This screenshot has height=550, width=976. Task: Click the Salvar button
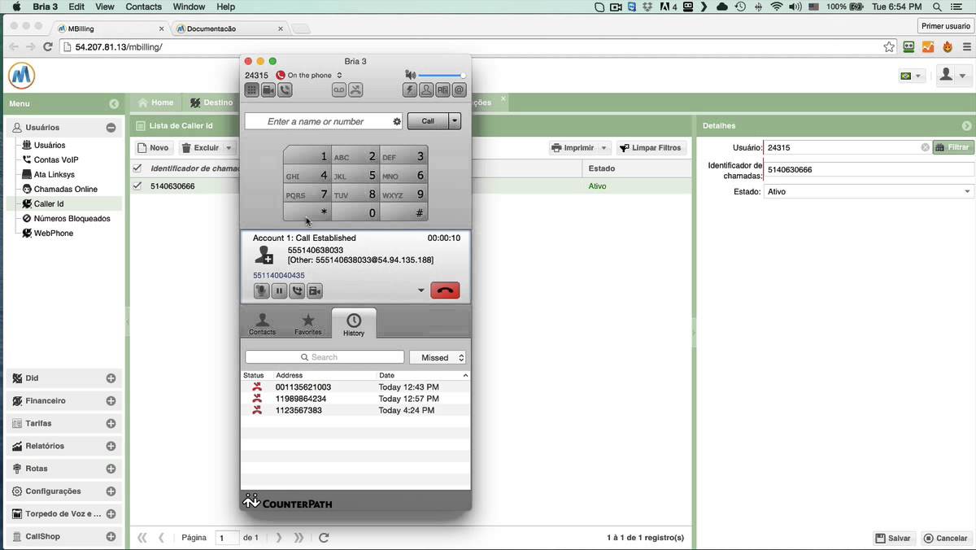[893, 538]
